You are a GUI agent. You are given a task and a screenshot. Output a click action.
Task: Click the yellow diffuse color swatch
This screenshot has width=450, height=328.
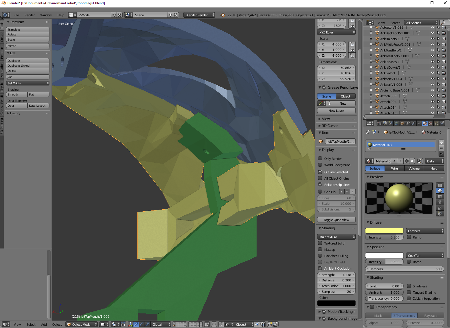click(384, 231)
